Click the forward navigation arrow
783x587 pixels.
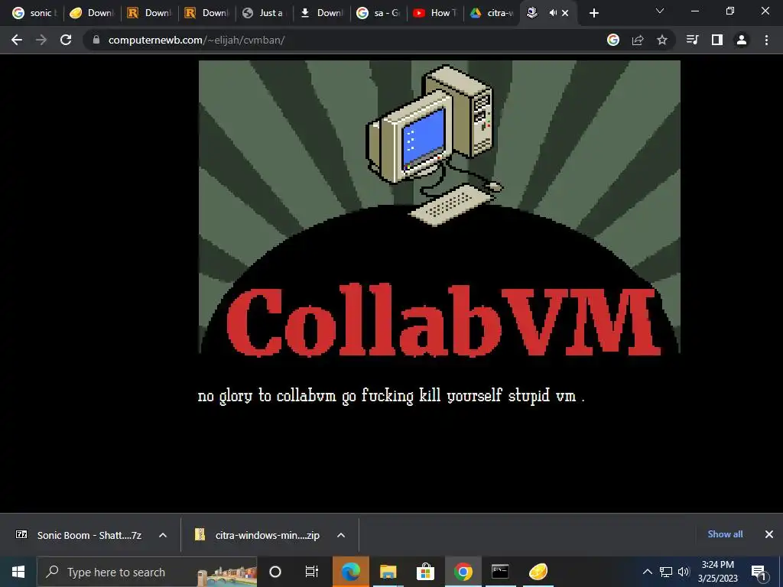(41, 40)
